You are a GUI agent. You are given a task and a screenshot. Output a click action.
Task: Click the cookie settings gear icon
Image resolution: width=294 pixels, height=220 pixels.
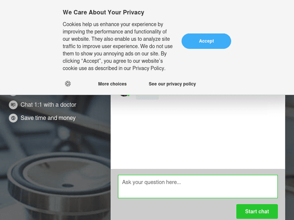coord(68,84)
